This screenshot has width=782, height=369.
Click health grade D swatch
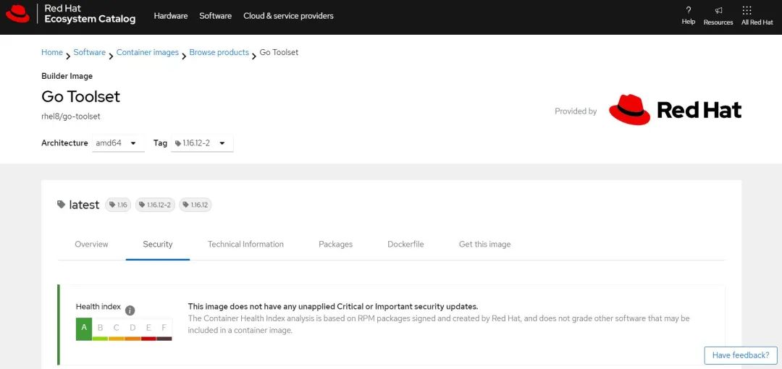tap(133, 330)
